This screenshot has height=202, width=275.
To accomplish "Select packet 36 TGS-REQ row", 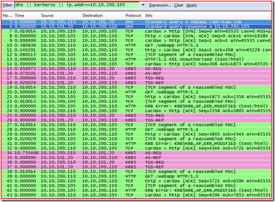I will tap(136, 162).
